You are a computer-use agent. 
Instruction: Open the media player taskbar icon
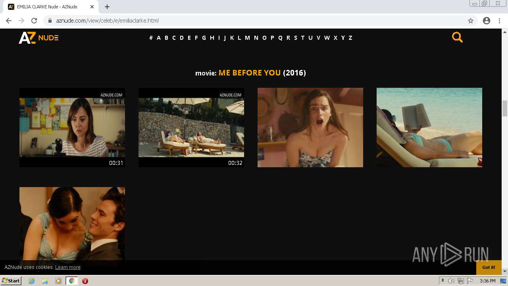tap(58, 281)
